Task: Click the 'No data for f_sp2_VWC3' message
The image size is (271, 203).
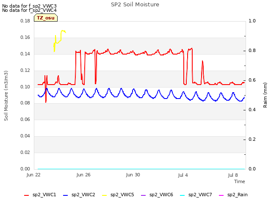Action: click(x=29, y=6)
